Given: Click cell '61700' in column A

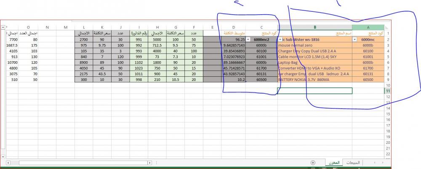Looking at the screenshot, I should [368, 68].
